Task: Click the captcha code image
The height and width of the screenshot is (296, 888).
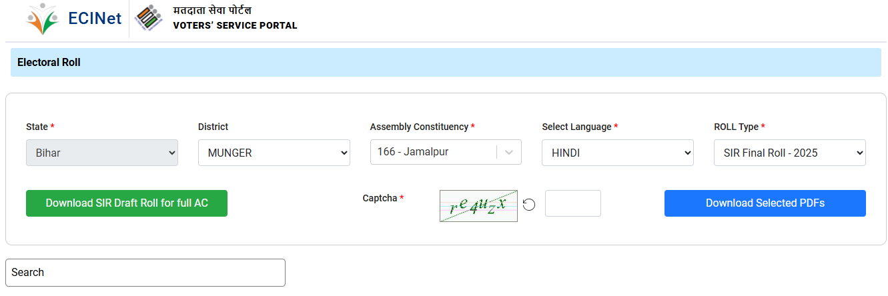Action: click(x=478, y=205)
